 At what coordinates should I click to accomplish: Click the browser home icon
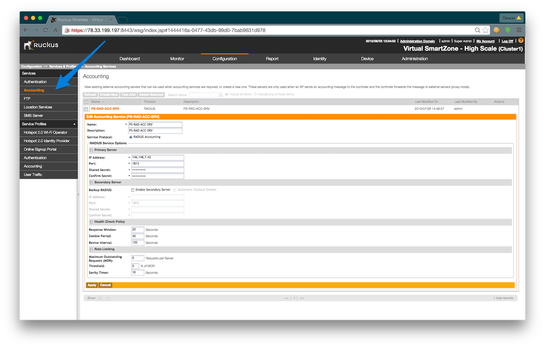tap(56, 30)
